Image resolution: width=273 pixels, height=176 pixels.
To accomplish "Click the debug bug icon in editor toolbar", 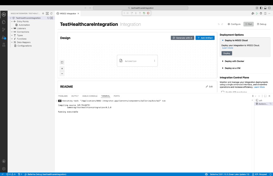I will (x=261, y=13).
